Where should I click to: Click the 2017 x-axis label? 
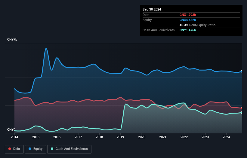click(78, 137)
